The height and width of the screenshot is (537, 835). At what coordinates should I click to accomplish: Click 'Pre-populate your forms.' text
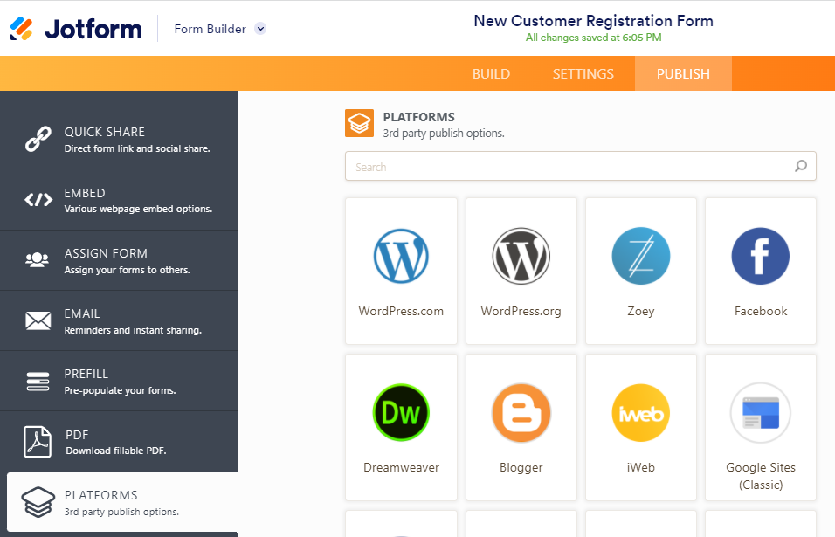click(x=120, y=390)
